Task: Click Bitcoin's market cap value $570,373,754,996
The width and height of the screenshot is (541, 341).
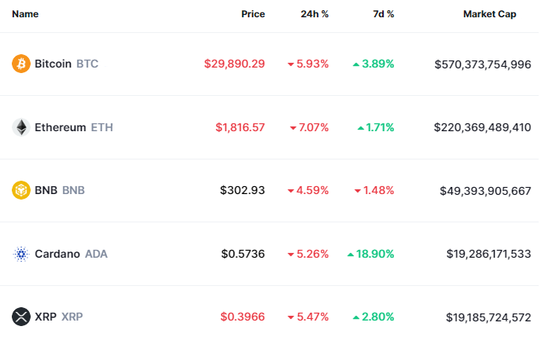Action: (482, 64)
